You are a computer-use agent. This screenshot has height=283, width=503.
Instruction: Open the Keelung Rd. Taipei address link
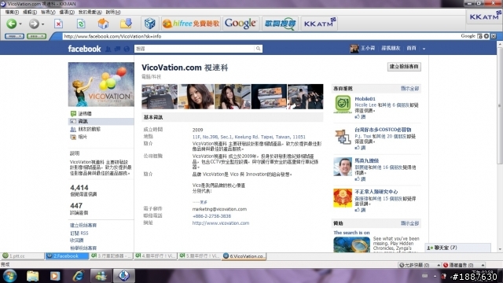pyautogui.click(x=248, y=137)
